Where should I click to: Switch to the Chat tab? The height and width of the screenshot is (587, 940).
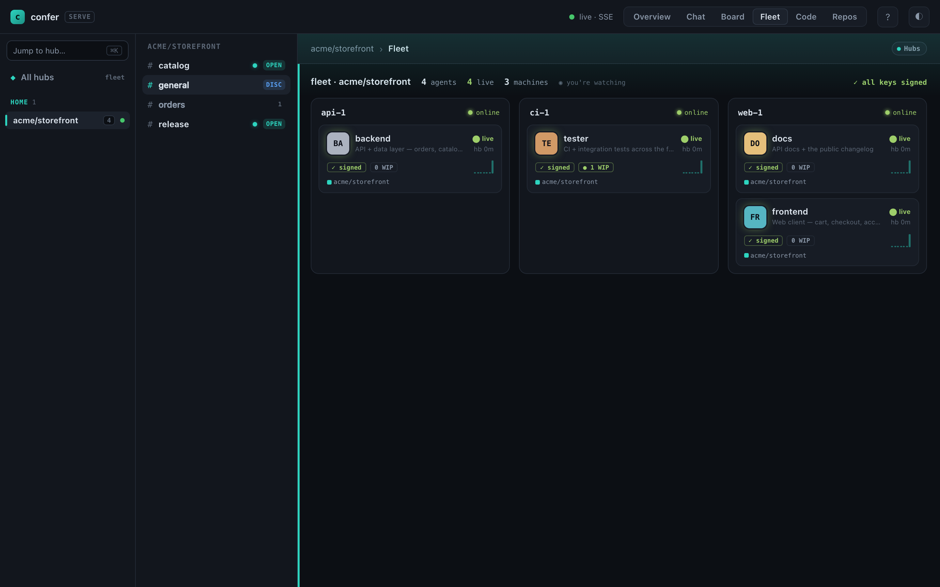[x=695, y=17]
